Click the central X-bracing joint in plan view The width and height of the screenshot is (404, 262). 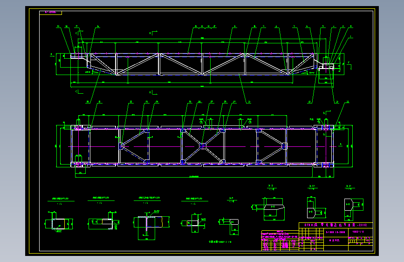pos(203,146)
